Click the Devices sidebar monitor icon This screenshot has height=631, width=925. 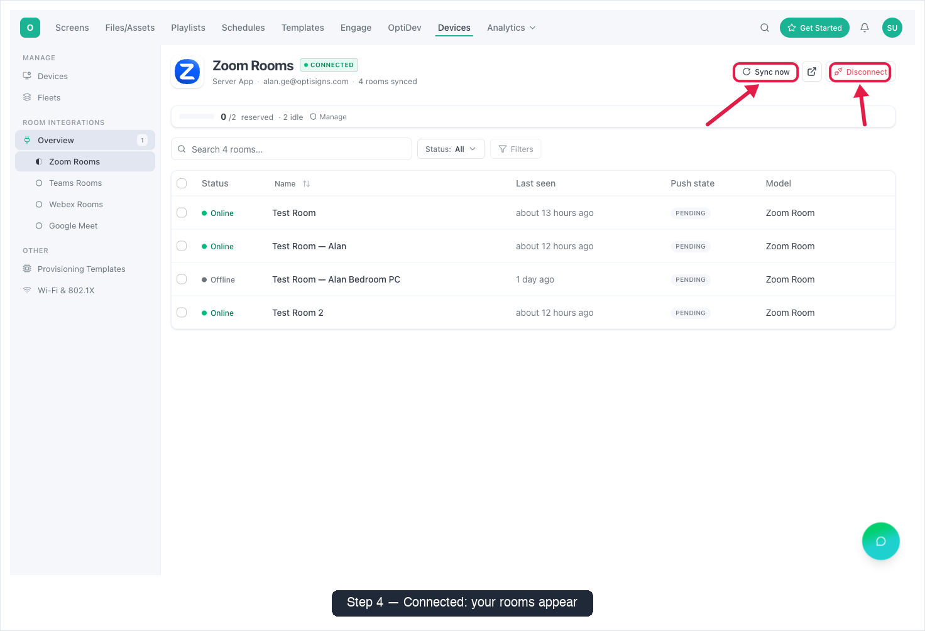[27, 76]
